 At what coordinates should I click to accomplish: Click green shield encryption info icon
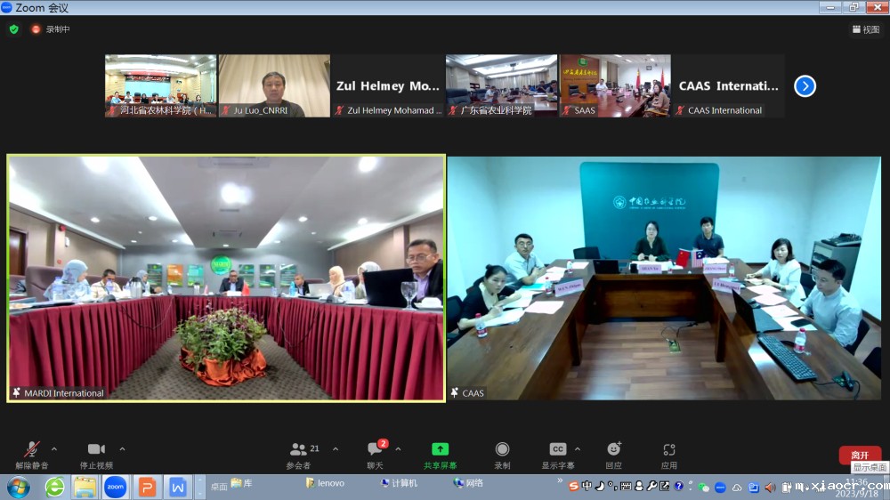click(x=13, y=29)
